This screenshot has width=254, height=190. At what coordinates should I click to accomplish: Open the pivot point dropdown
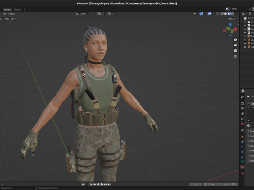pos(93,14)
